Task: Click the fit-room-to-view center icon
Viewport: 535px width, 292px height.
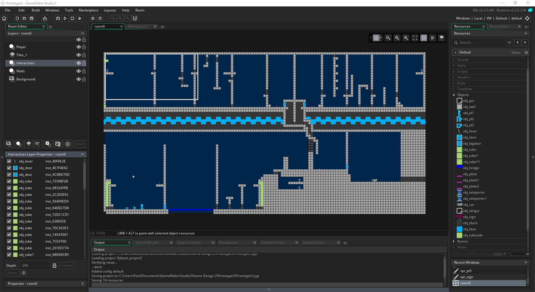Action: [x=415, y=38]
